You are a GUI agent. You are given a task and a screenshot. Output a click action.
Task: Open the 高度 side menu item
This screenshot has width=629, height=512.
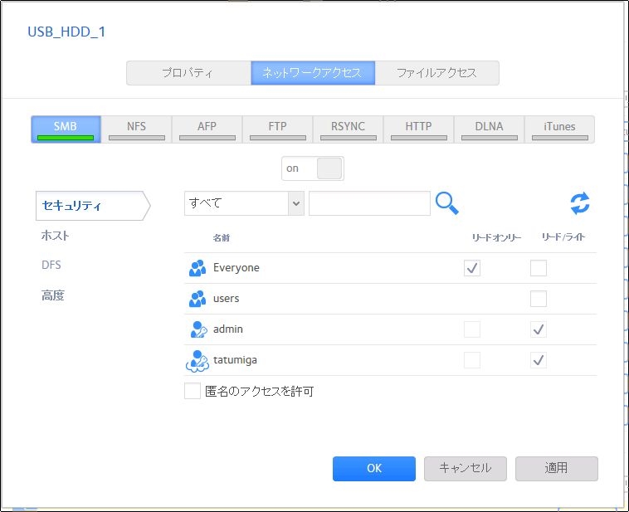(53, 295)
